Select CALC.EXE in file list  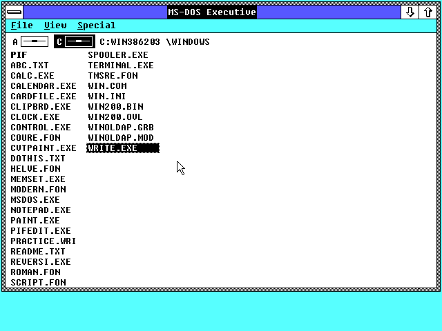[32, 76]
